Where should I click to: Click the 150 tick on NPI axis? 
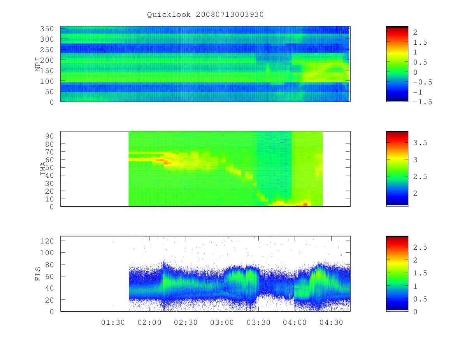tap(47, 70)
